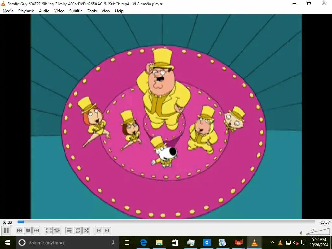Viewport: 332px width, 249px height.
Task: Open the Tools menu
Action: click(92, 11)
